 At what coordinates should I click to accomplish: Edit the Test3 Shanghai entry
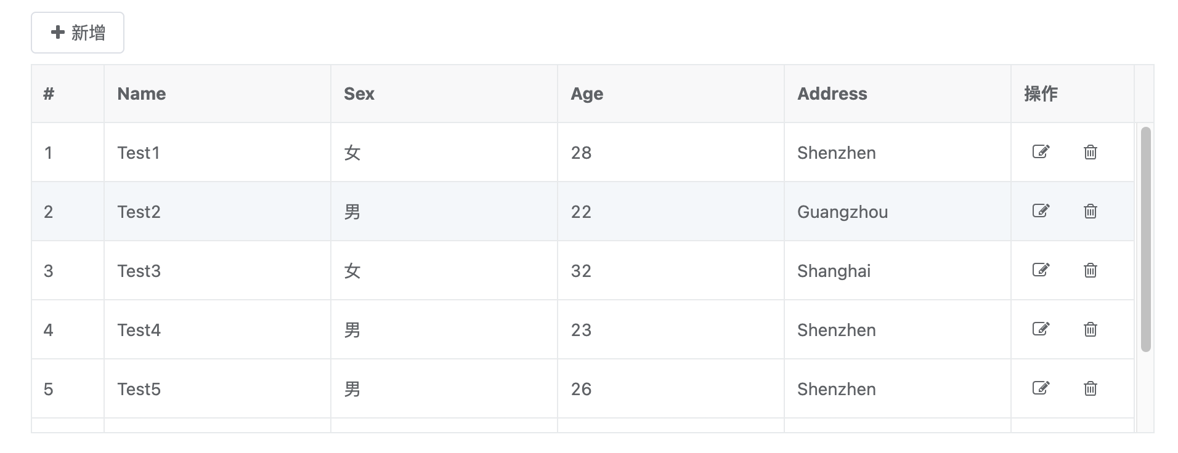[1041, 270]
